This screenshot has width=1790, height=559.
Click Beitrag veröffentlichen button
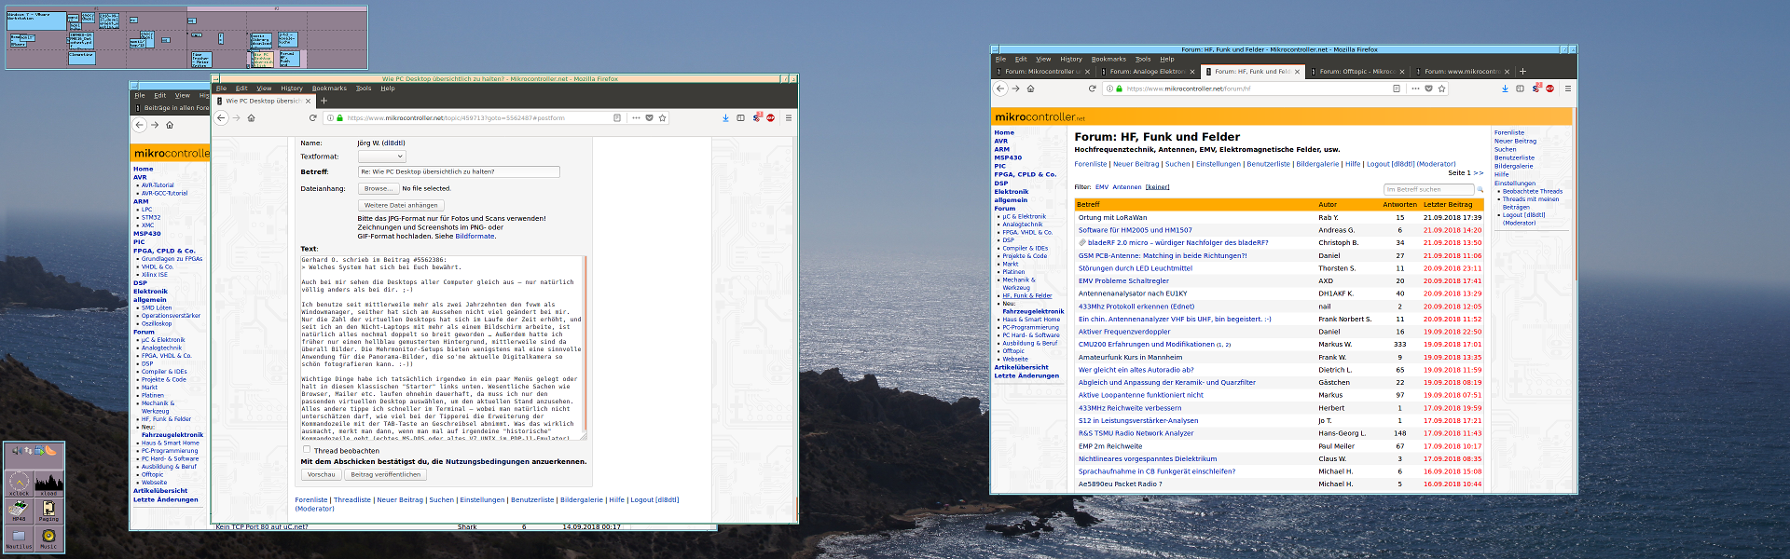(386, 474)
